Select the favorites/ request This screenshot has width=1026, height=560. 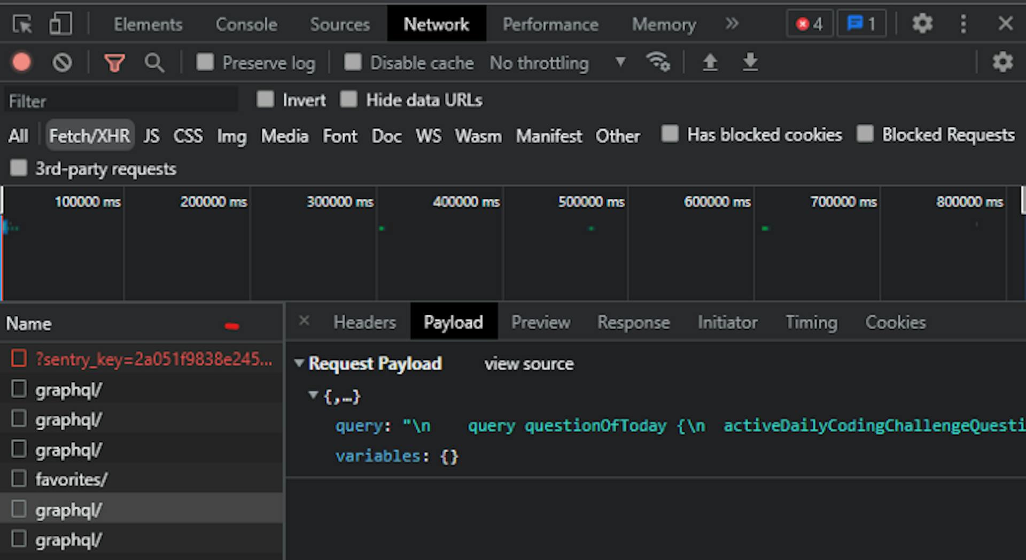(x=142, y=479)
